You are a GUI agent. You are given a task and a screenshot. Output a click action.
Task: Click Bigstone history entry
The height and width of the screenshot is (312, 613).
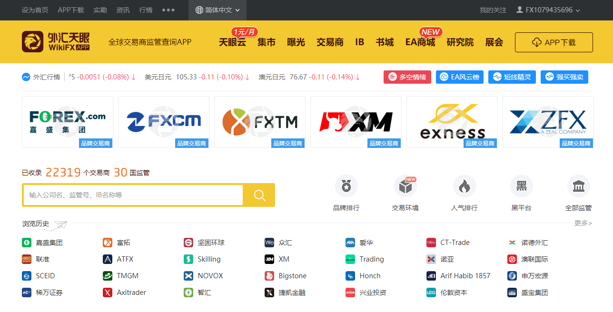(286, 276)
